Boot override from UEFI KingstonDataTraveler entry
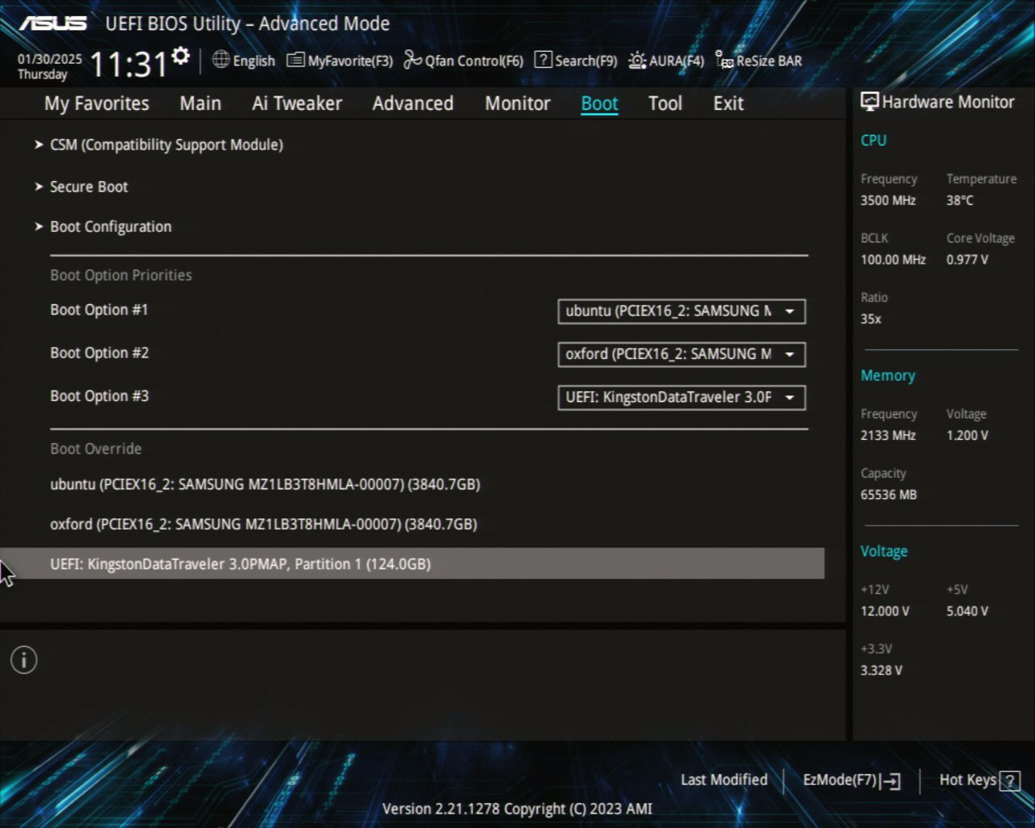Image resolution: width=1035 pixels, height=828 pixels. (412, 564)
